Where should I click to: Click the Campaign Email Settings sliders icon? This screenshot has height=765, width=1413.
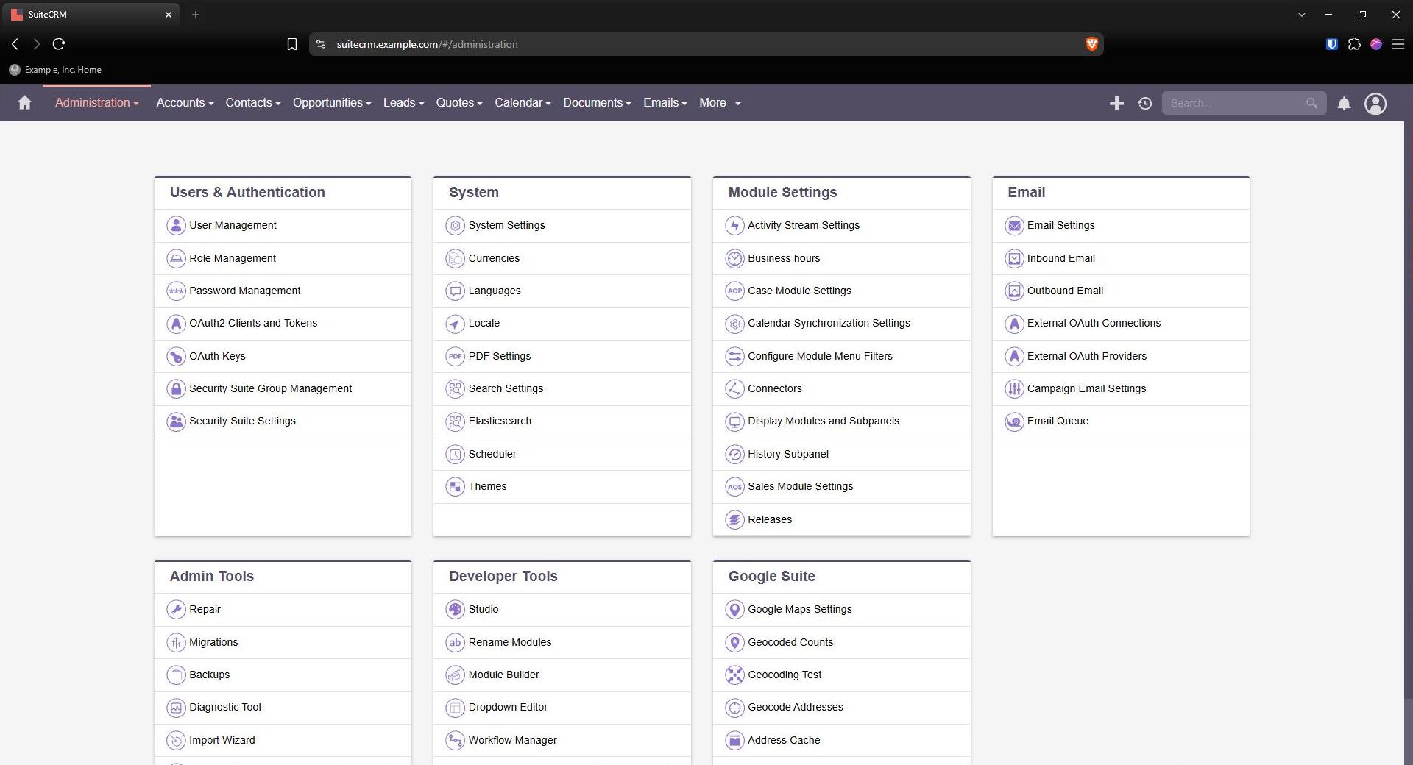pos(1014,389)
